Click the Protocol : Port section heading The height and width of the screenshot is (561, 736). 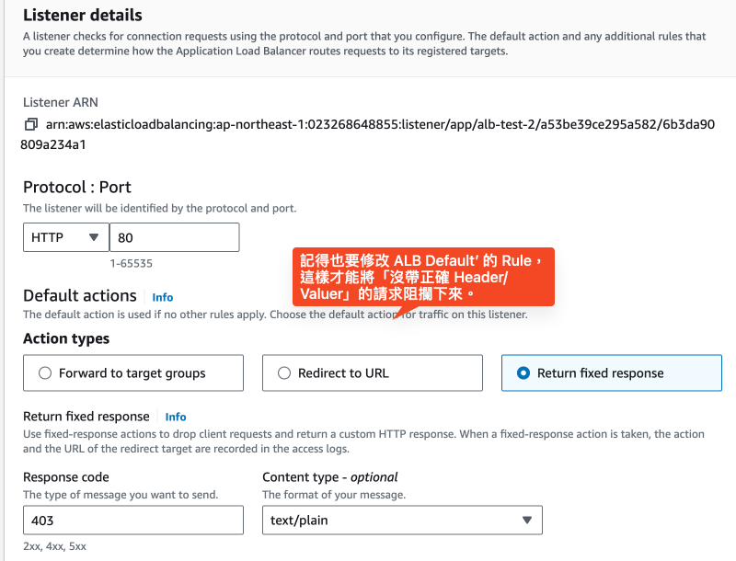click(x=77, y=188)
